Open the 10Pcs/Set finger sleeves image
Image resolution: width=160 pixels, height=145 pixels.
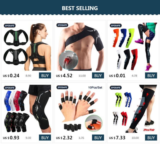pyautogui.click(x=80, y=109)
